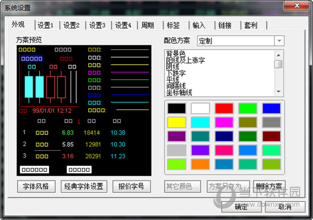Pick the hot pink color swatch
The height and width of the screenshot is (220, 313).
click(224, 150)
